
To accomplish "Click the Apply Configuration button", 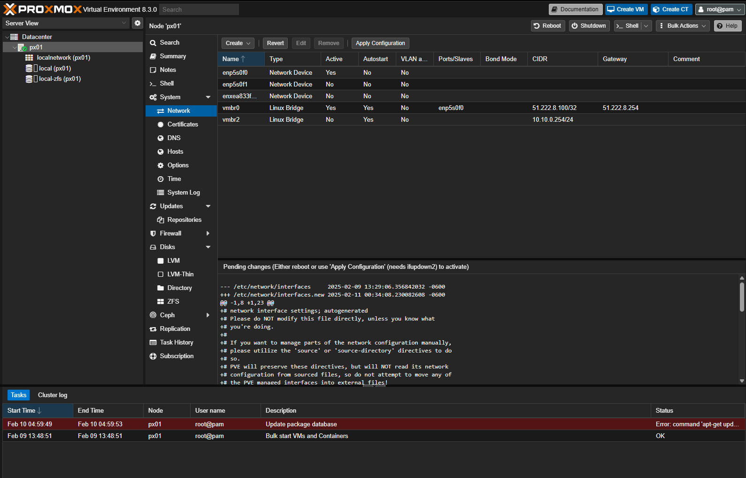I will [380, 43].
